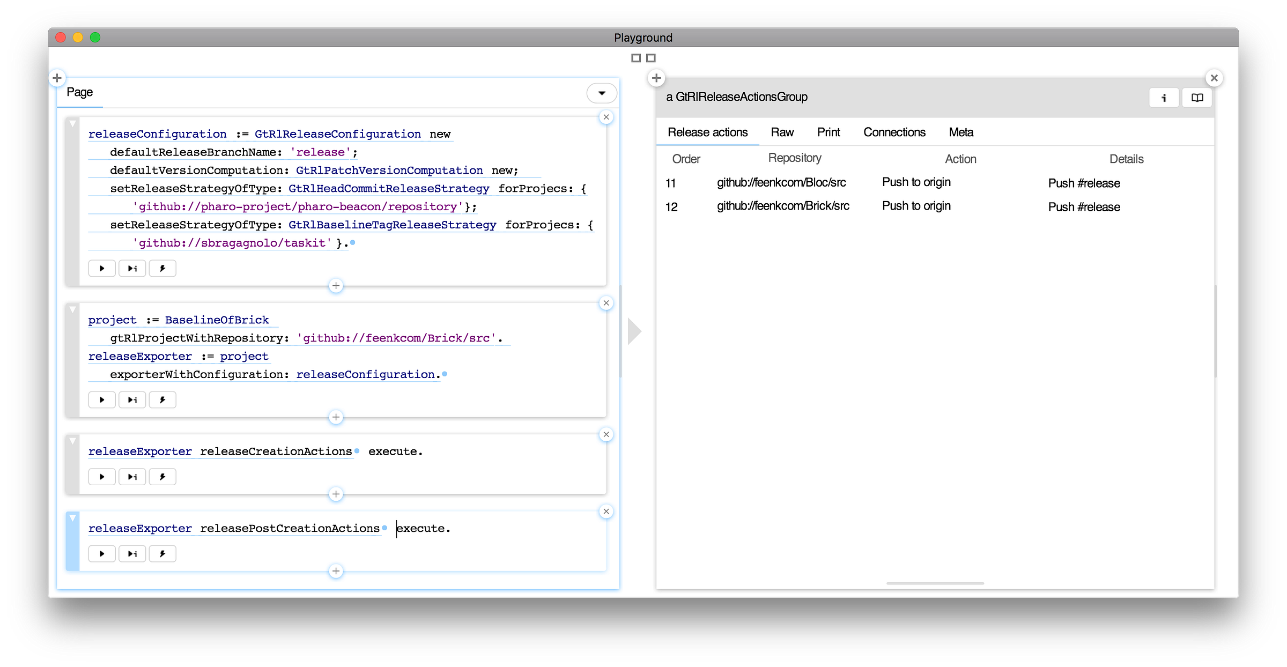Click the Repository column header
This screenshot has height=667, width=1287.
pyautogui.click(x=794, y=158)
